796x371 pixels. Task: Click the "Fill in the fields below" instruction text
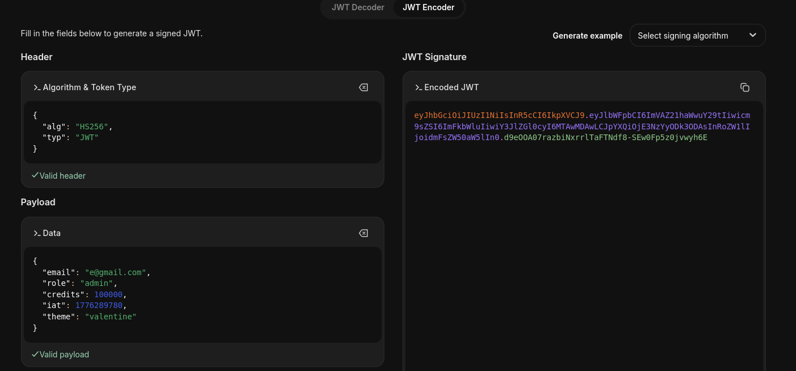tap(112, 33)
